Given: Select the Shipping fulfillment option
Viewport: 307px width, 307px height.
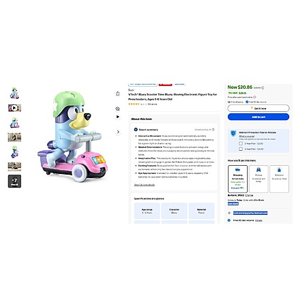Looking at the screenshot, I should [x=237, y=179].
